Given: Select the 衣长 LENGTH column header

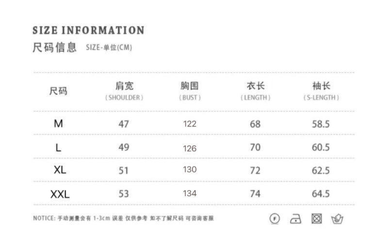Looking at the screenshot, I should (256, 91).
